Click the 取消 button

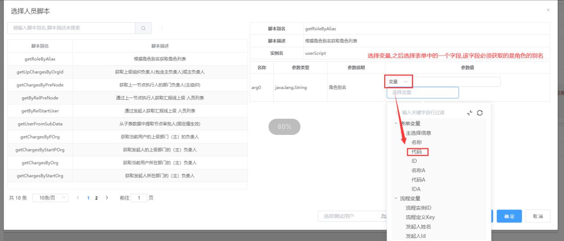click(x=538, y=216)
